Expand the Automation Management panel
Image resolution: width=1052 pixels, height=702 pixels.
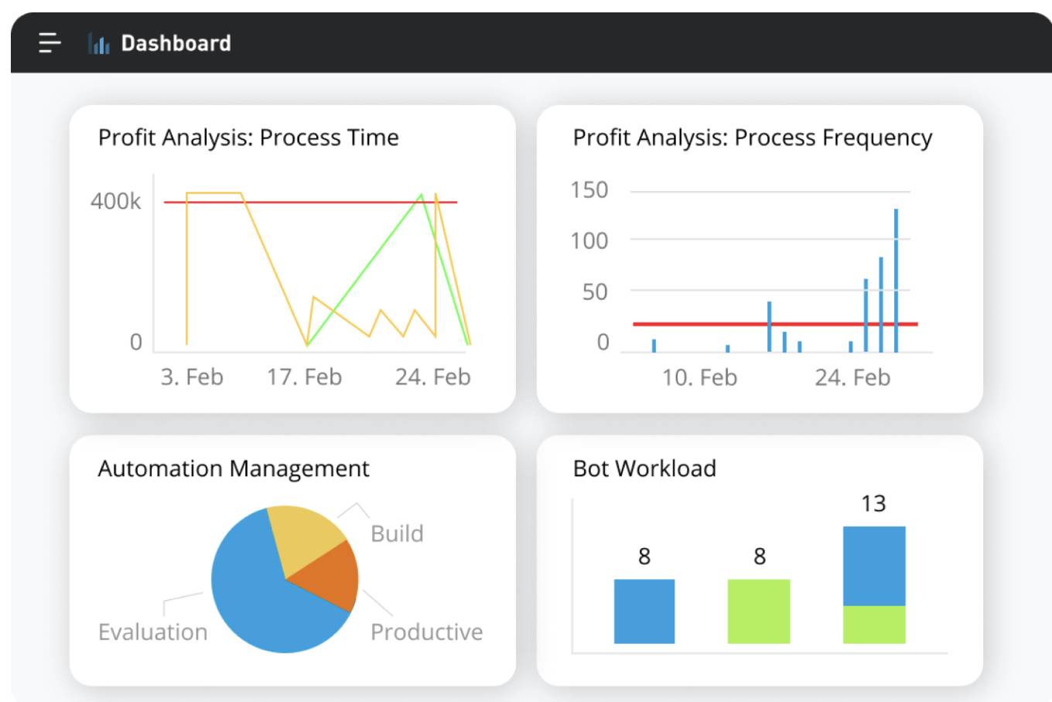[x=233, y=469]
